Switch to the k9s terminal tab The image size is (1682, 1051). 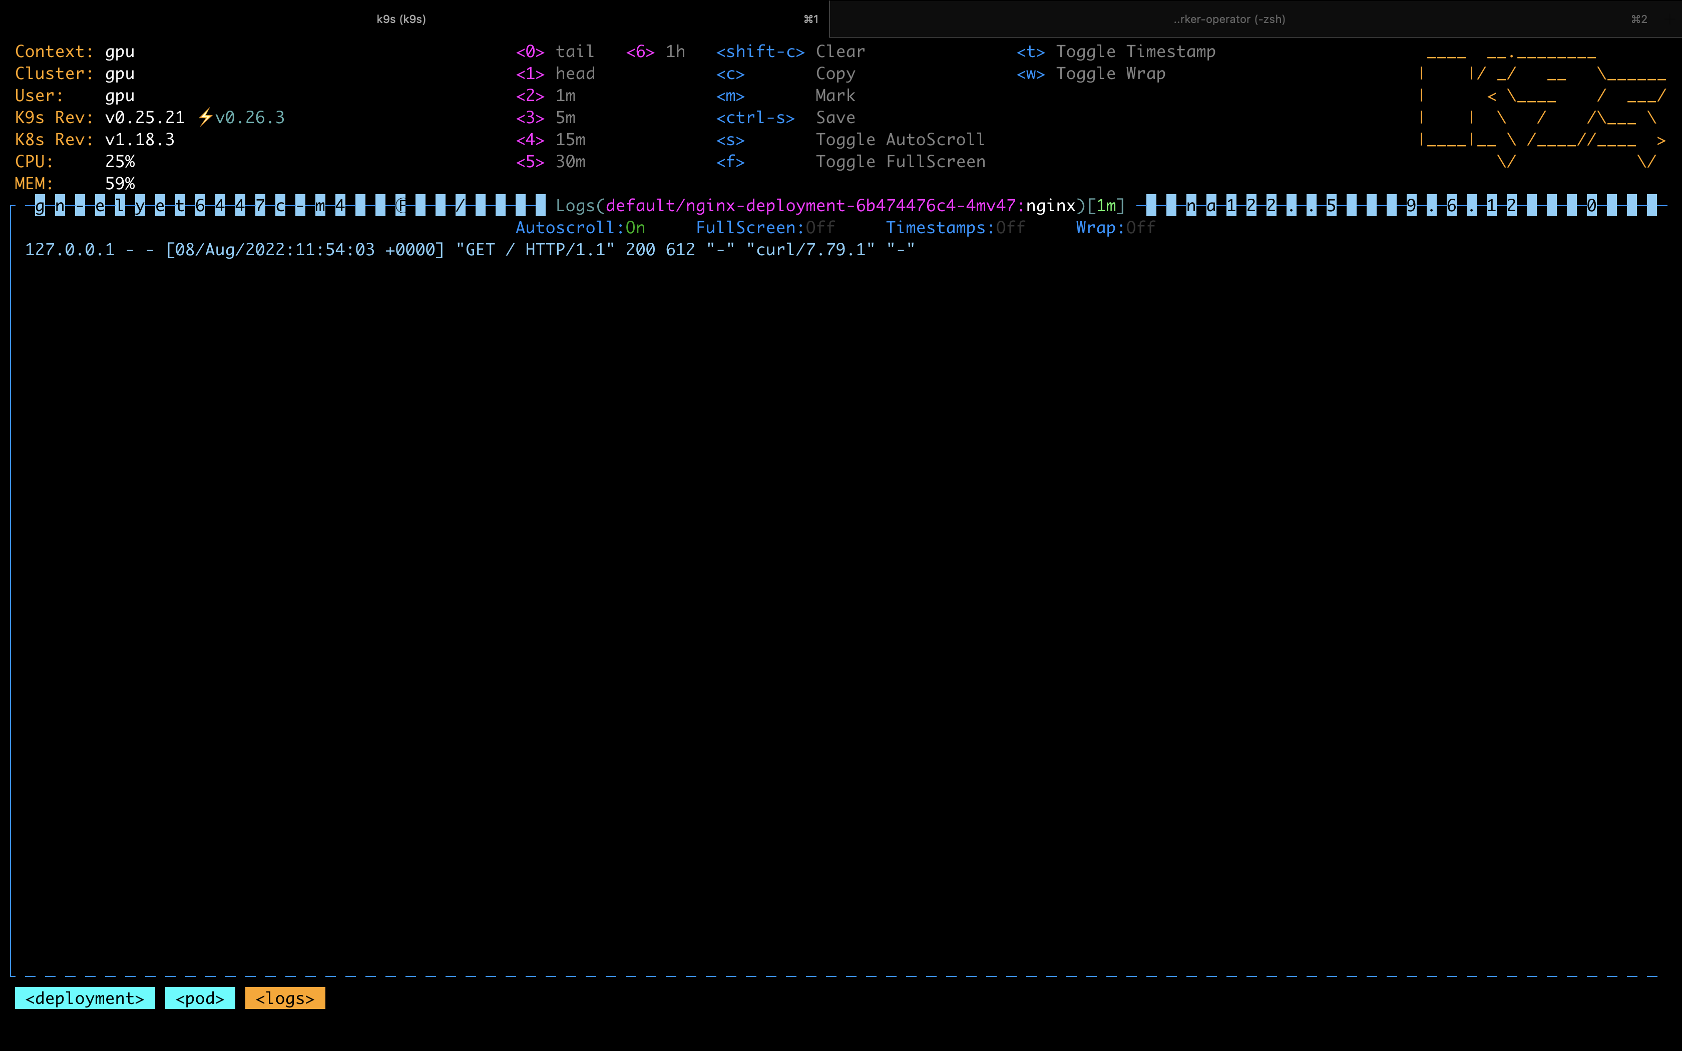pos(401,19)
